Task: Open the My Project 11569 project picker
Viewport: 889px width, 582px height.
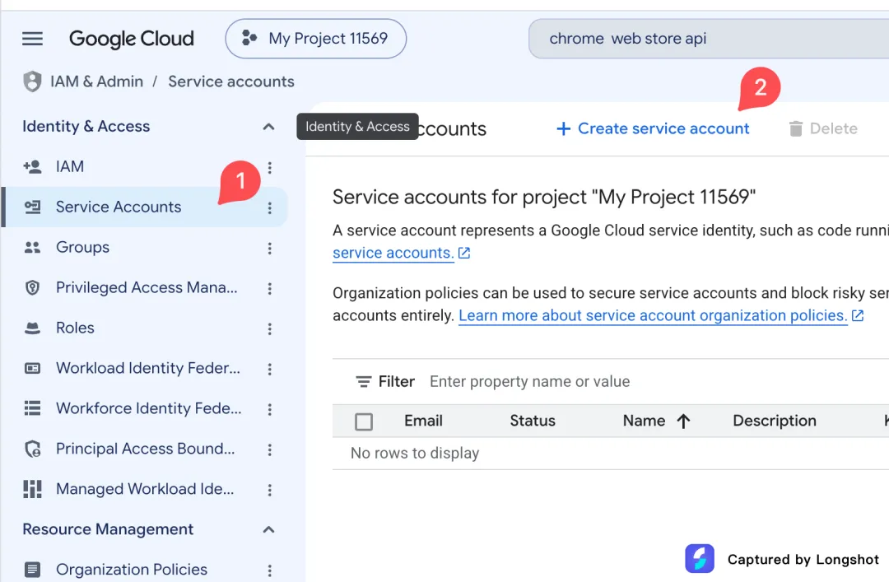Action: pos(316,39)
